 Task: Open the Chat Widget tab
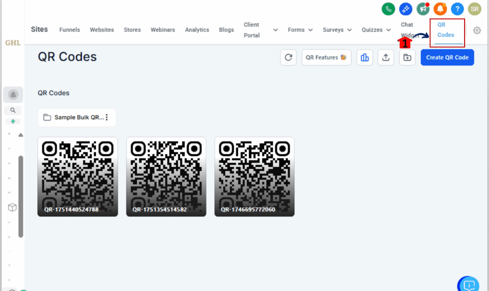click(409, 30)
